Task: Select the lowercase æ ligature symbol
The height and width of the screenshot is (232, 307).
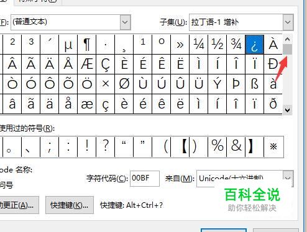Action: click(87, 104)
